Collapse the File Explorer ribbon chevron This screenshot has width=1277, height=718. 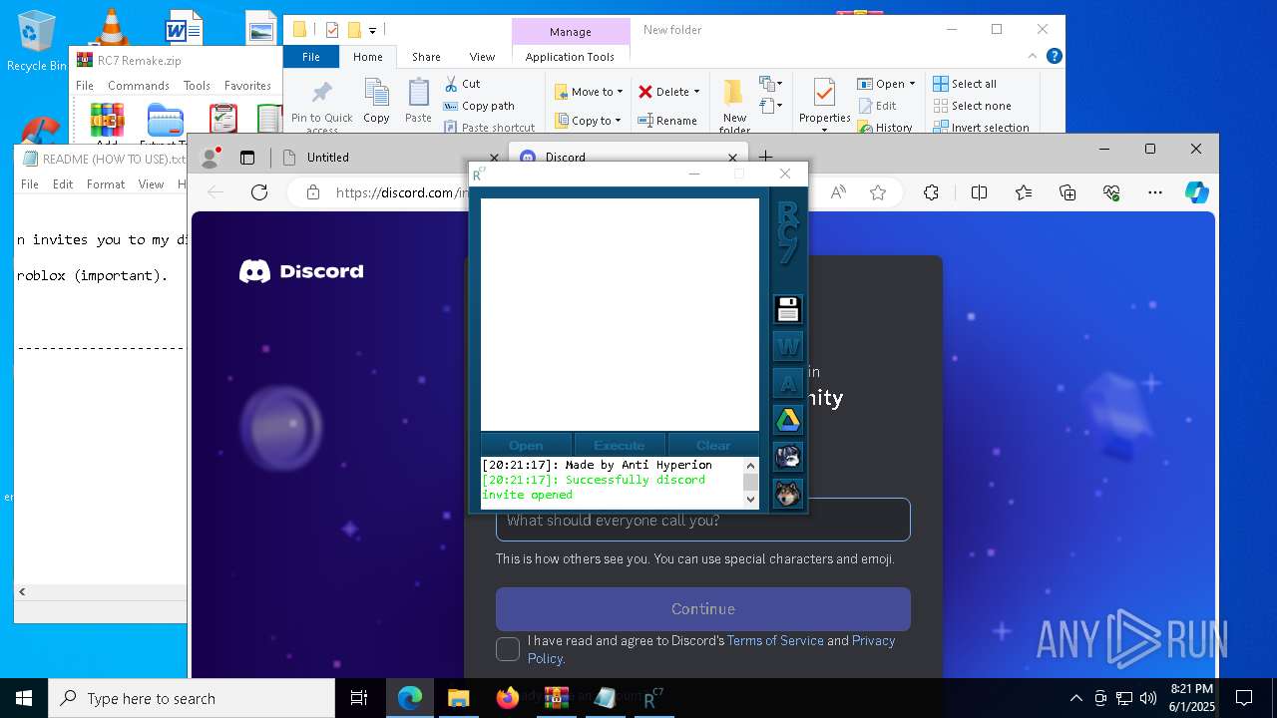pos(1034,57)
